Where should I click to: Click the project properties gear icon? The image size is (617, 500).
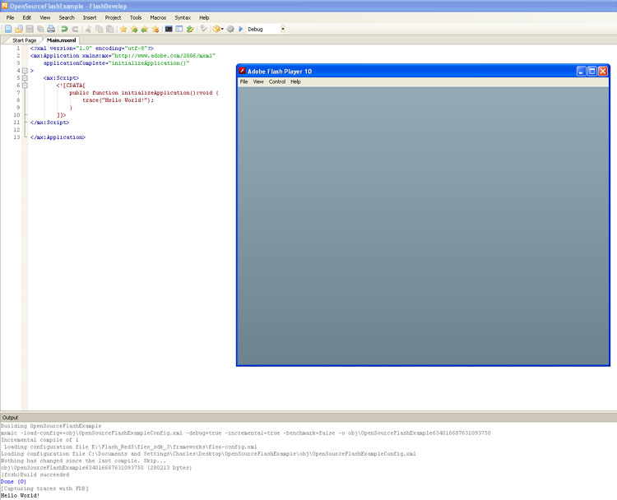point(230,29)
